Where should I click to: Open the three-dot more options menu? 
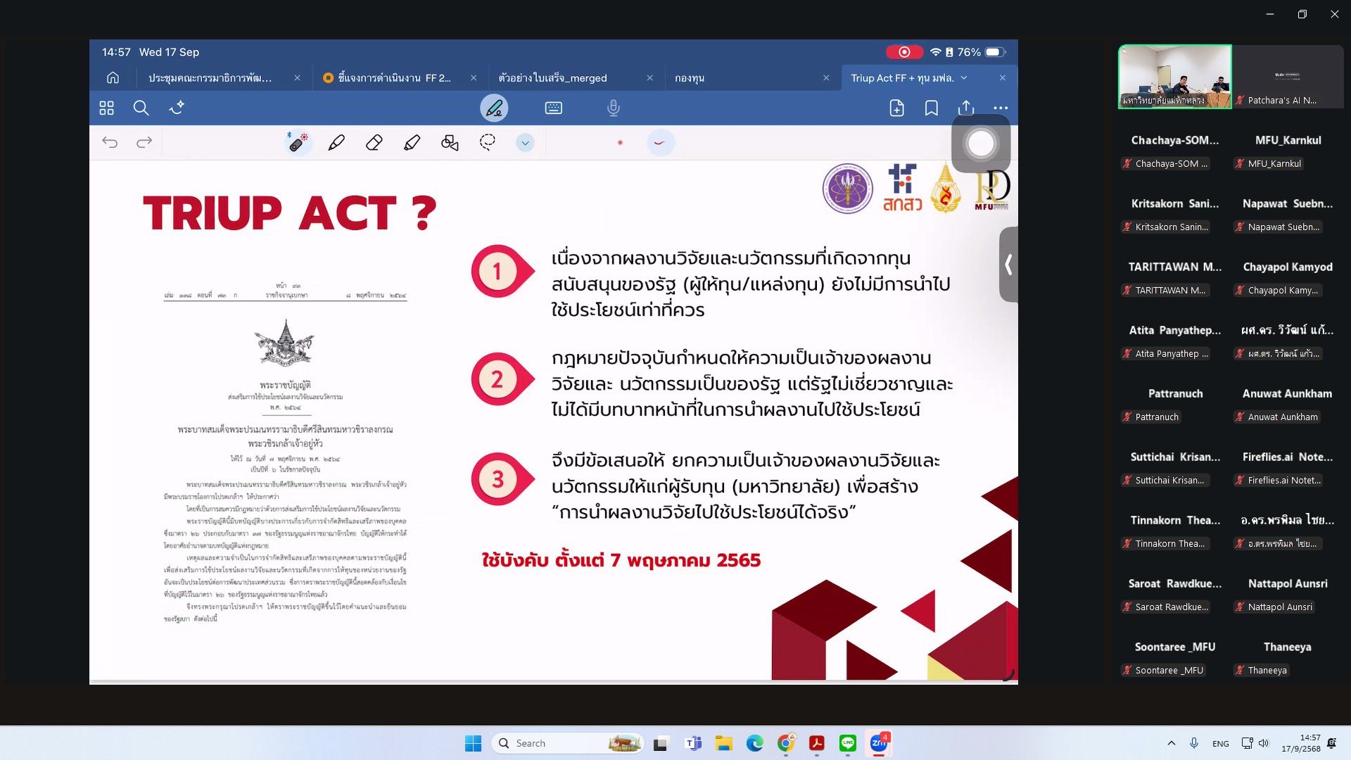1001,108
